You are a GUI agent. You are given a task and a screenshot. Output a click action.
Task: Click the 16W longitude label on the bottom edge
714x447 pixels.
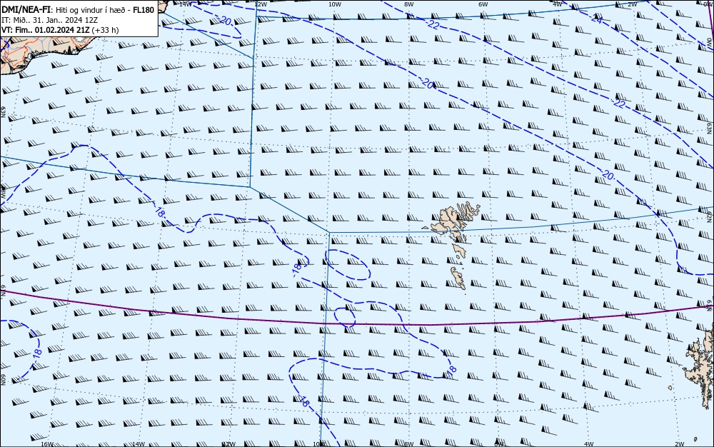(x=47, y=444)
